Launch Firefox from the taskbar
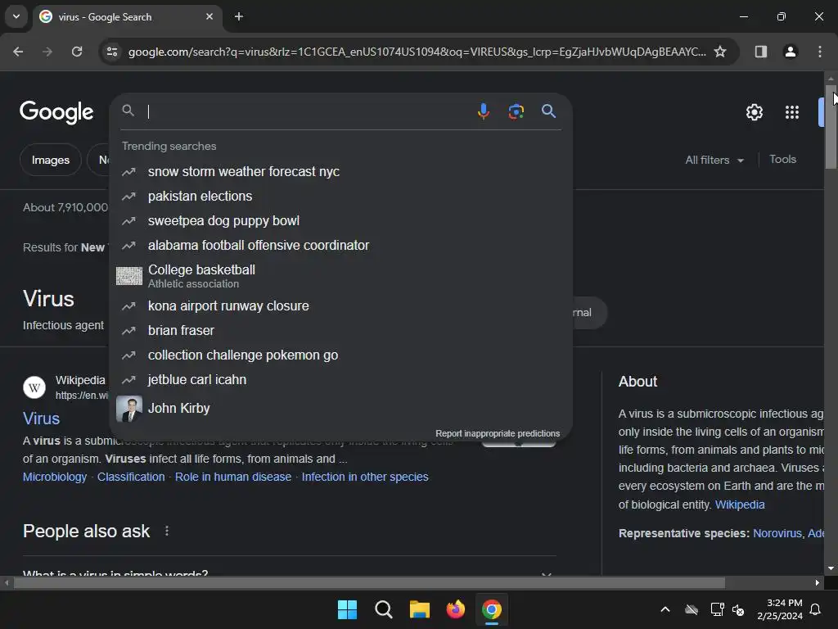 tap(455, 609)
